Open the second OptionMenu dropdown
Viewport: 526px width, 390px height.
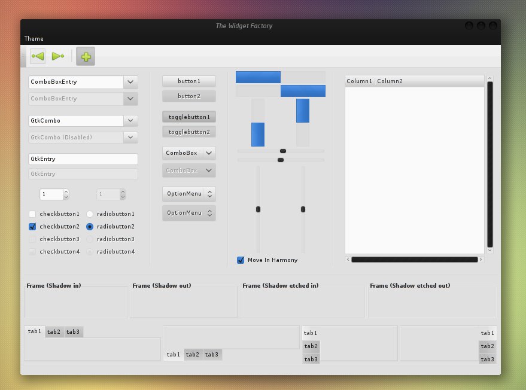189,213
